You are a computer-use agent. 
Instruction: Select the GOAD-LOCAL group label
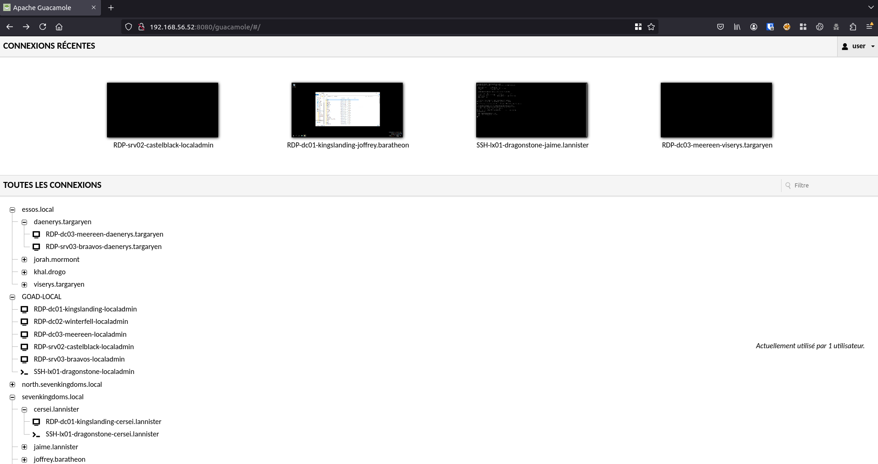(x=41, y=297)
